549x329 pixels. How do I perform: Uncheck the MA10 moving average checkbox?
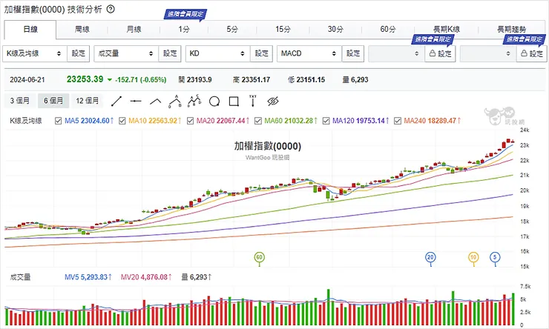[122, 121]
